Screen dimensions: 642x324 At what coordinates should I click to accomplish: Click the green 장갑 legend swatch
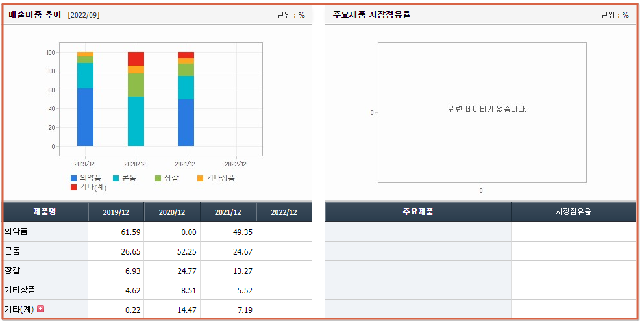click(158, 178)
